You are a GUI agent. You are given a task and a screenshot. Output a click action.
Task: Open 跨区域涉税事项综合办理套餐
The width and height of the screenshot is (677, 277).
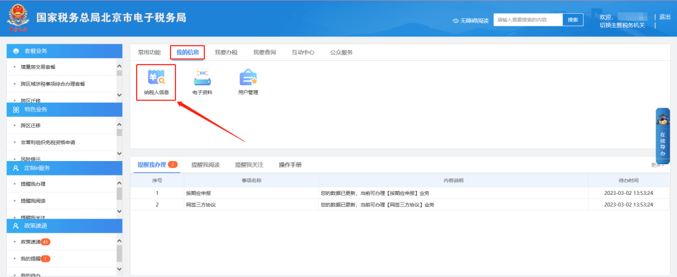(53, 84)
